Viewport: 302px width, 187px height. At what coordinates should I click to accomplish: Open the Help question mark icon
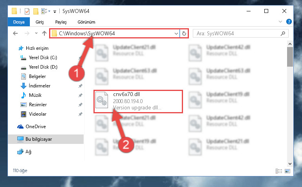coord(289,22)
